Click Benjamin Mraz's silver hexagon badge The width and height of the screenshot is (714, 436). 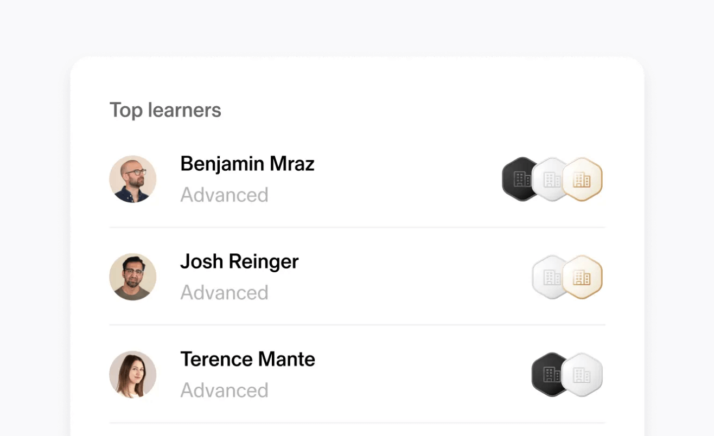548,179
